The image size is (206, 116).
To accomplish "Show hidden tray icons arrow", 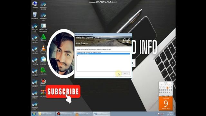I will coord(156,114).
